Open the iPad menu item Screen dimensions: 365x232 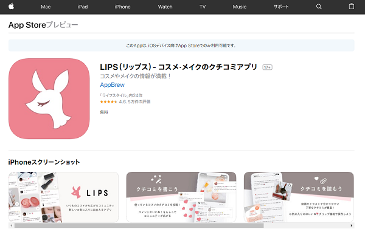coord(83,7)
